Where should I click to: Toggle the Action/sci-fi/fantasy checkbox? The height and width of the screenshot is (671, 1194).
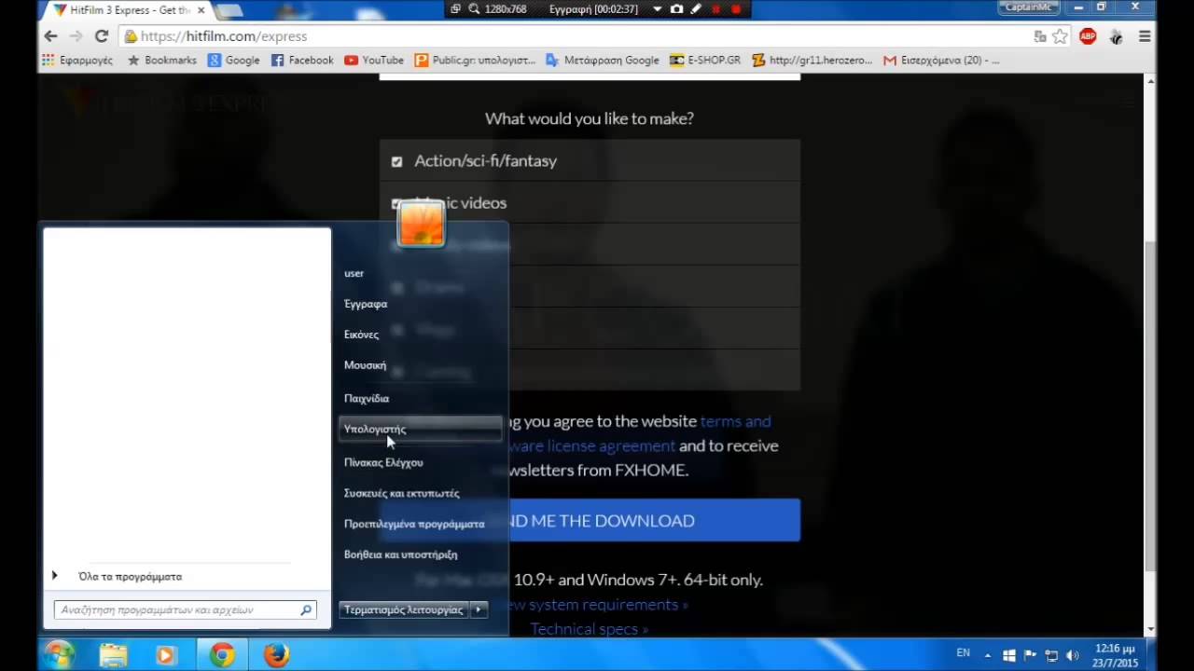(x=396, y=161)
